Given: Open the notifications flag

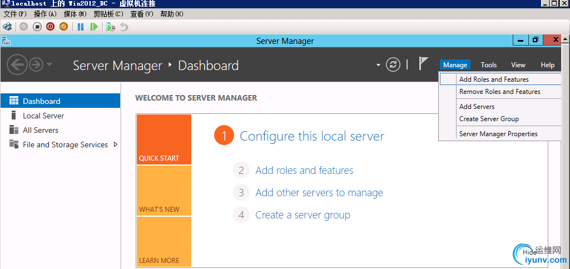Looking at the screenshot, I should [423, 63].
